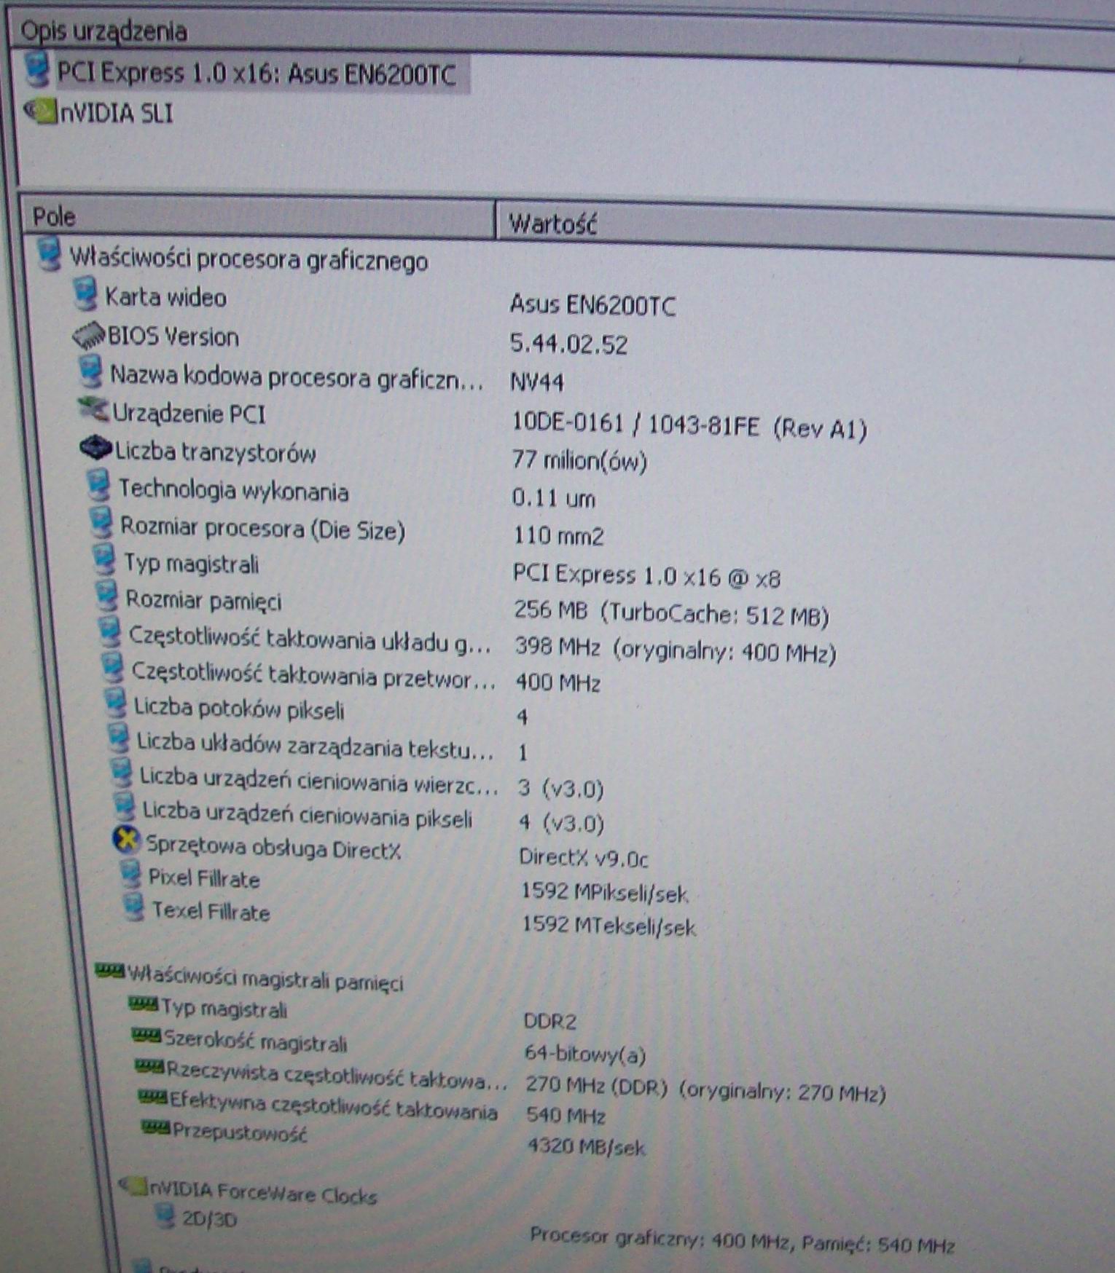Select the Karta wideo row label
1115x1273 pixels.
point(166,297)
